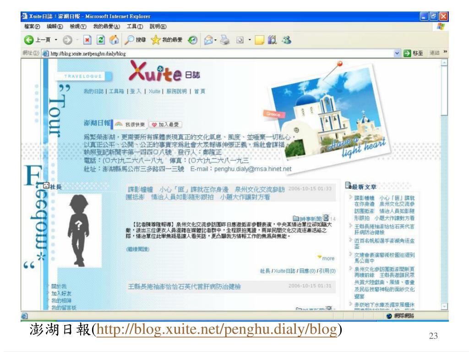Click the page icon in address bar
Image resolution: width=469 pixels, height=352 pixels.
click(x=45, y=54)
